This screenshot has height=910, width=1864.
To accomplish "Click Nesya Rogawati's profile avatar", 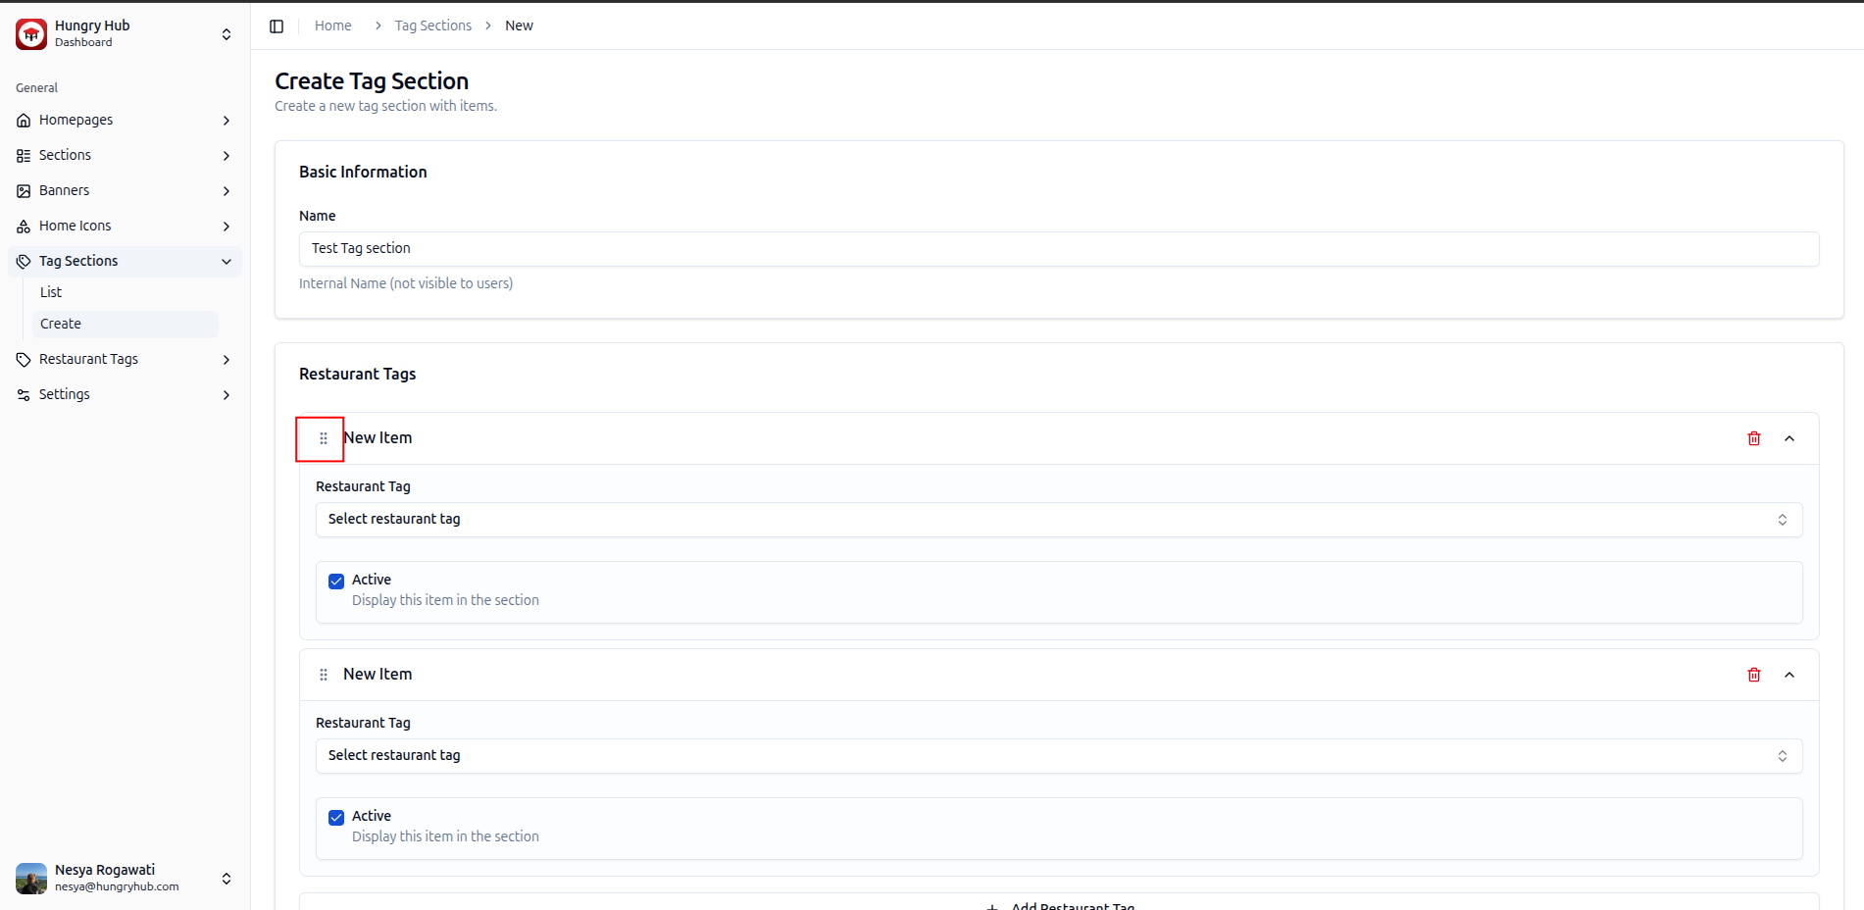I will coord(31,878).
